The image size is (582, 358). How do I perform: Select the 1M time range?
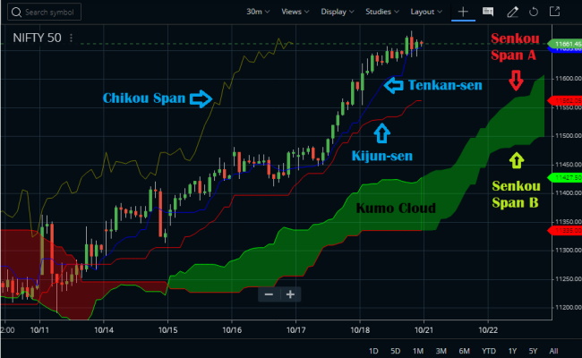(x=419, y=349)
